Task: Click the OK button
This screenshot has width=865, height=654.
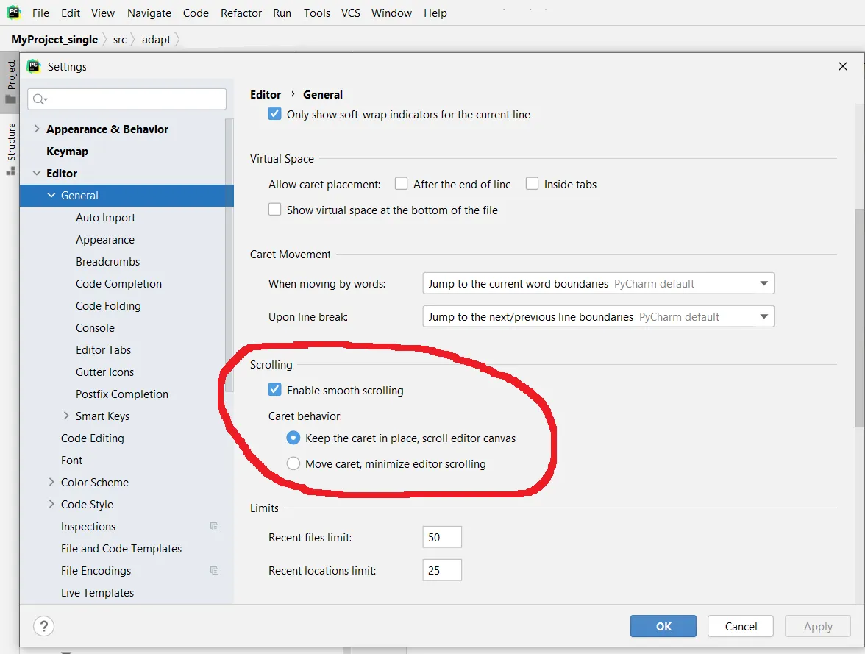Action: click(x=663, y=626)
